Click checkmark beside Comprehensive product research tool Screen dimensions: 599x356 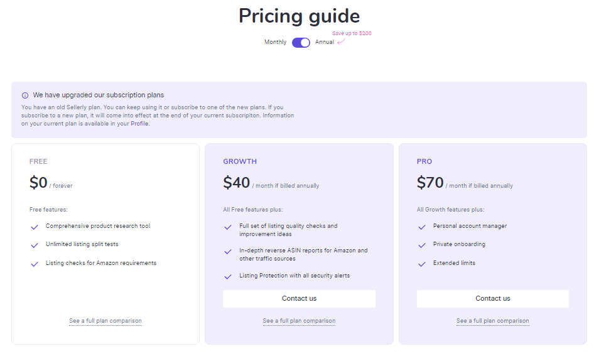[35, 227]
